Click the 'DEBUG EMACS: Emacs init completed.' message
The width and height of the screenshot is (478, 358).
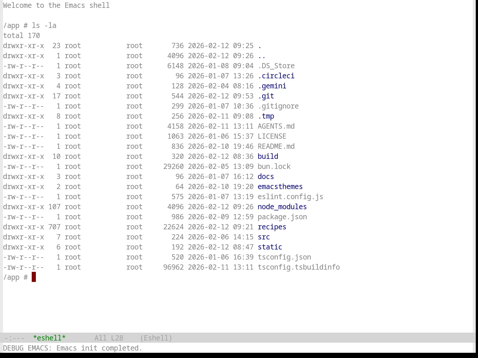(x=73, y=348)
